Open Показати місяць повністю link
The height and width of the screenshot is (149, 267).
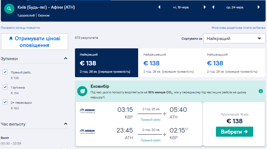click(x=20, y=28)
